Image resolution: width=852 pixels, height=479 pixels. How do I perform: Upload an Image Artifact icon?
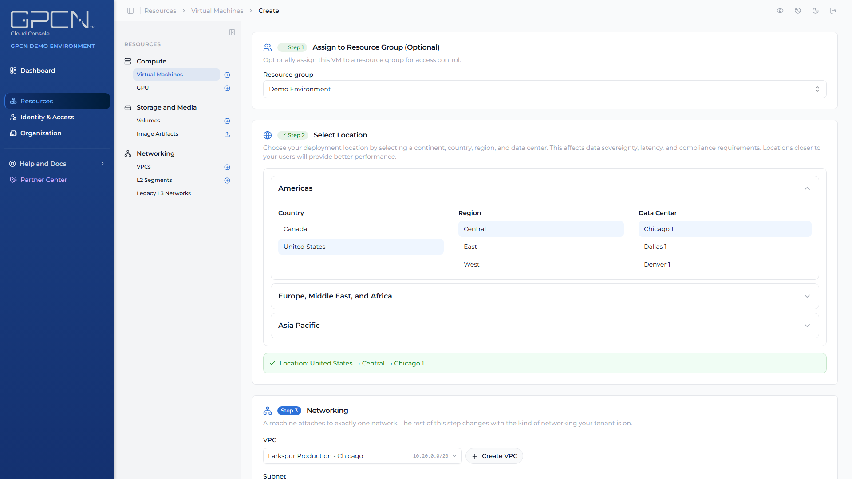227,134
